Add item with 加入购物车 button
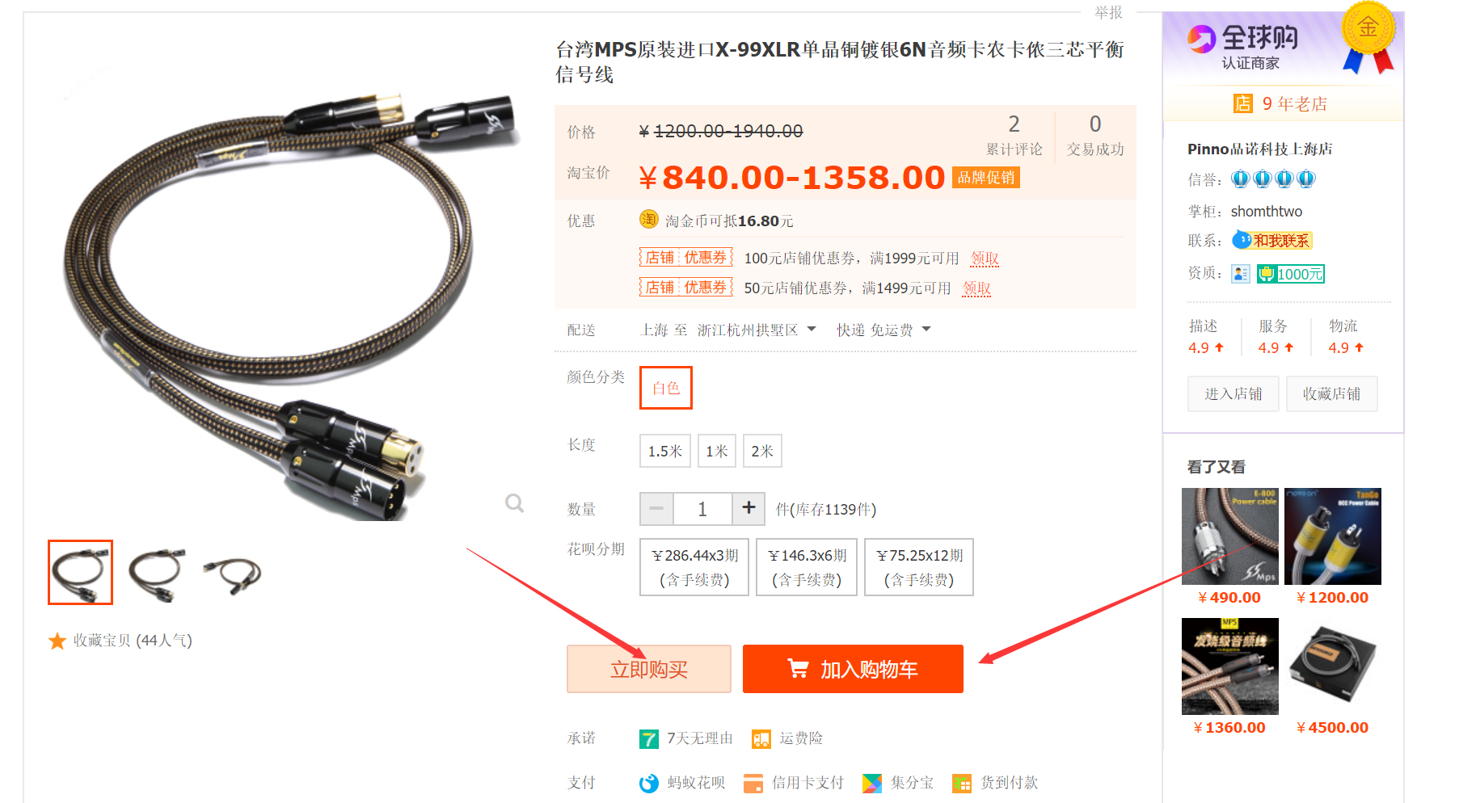 tap(853, 669)
